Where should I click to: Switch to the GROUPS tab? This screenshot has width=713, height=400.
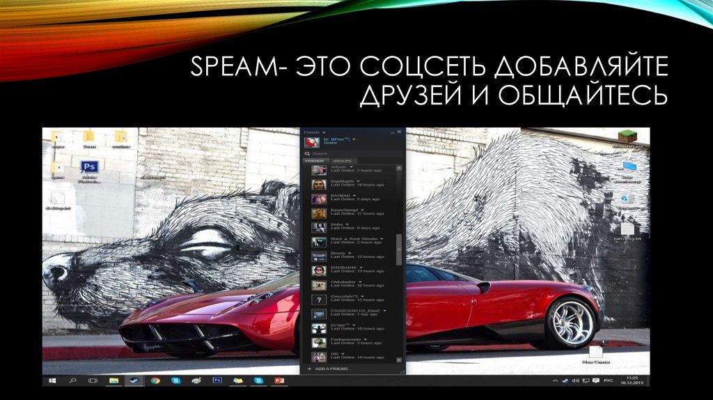pos(343,161)
